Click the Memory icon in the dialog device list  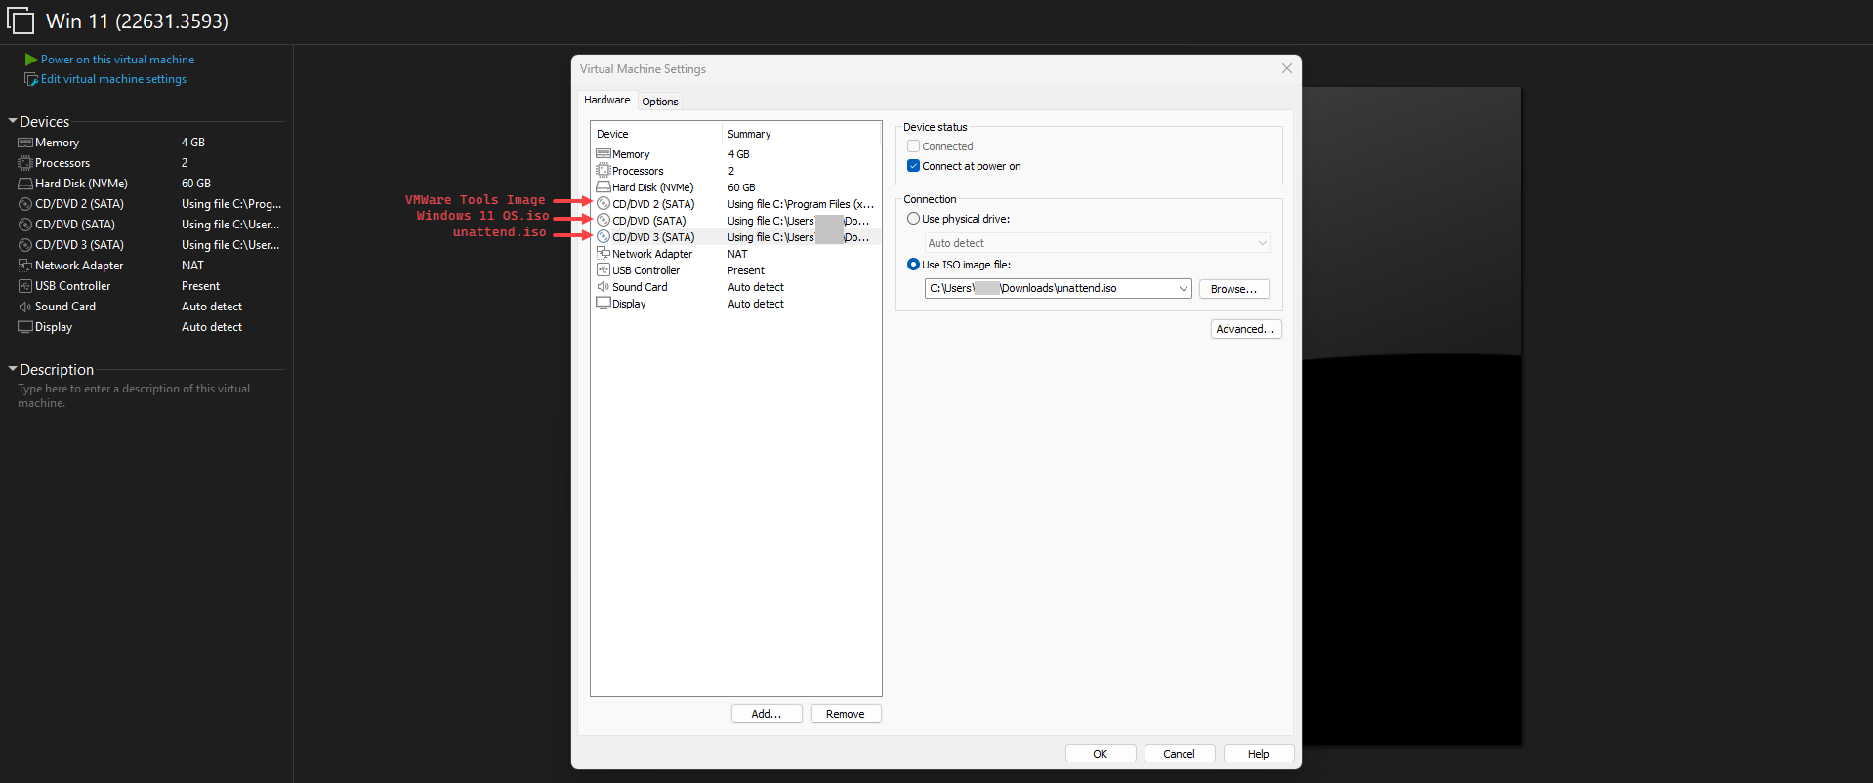[604, 154]
